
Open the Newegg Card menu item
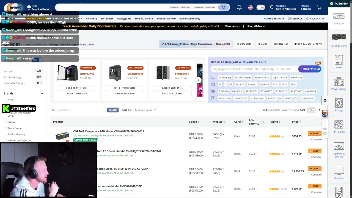click(x=124, y=18)
